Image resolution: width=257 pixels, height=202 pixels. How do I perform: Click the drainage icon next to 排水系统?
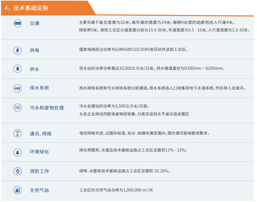click(x=17, y=88)
